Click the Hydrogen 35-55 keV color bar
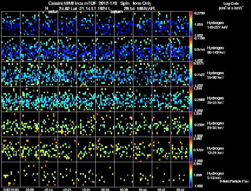The image size is (251, 191). (191, 99)
